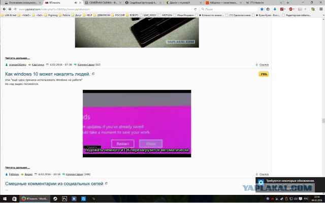Click the top post image thumbnail

pos(137,32)
